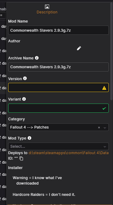Click the Category field showing Fallout 4 --> Patches

58,127
